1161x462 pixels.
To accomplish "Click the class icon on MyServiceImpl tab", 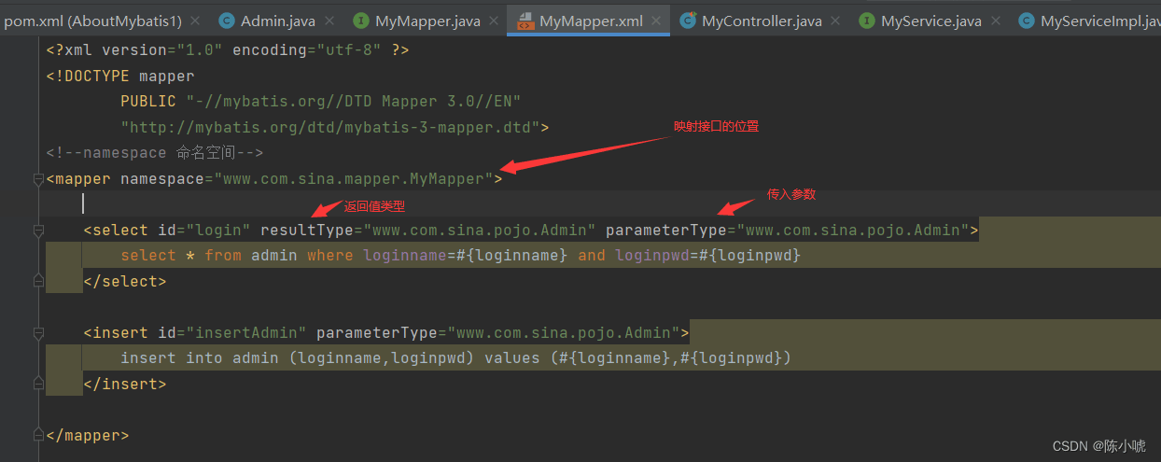I will [1026, 21].
